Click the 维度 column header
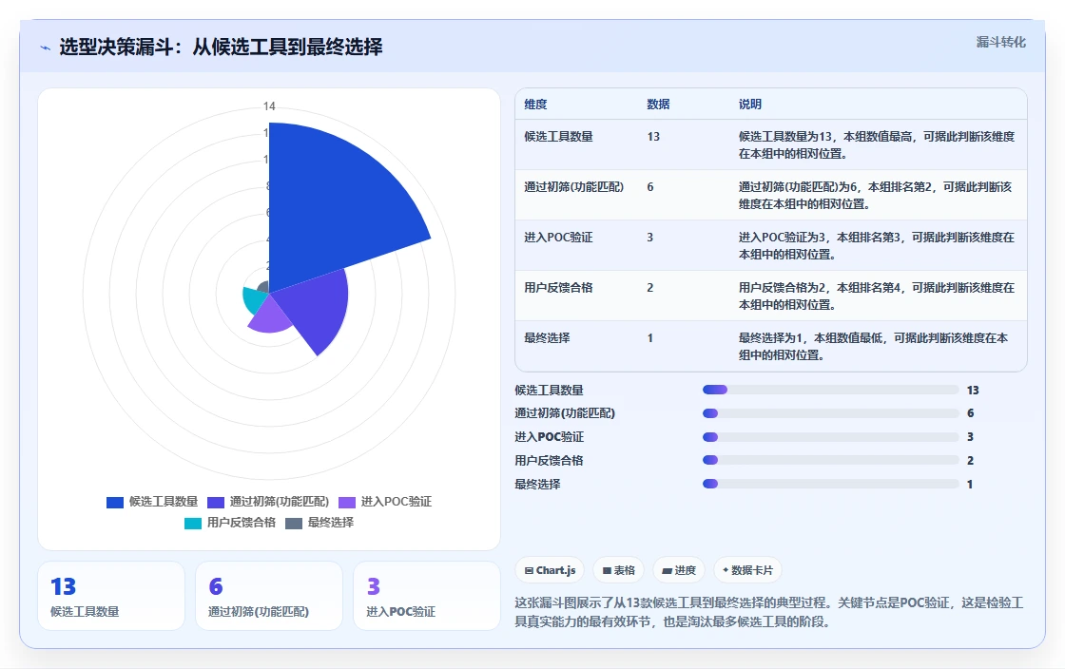The width and height of the screenshot is (1065, 669). click(535, 104)
